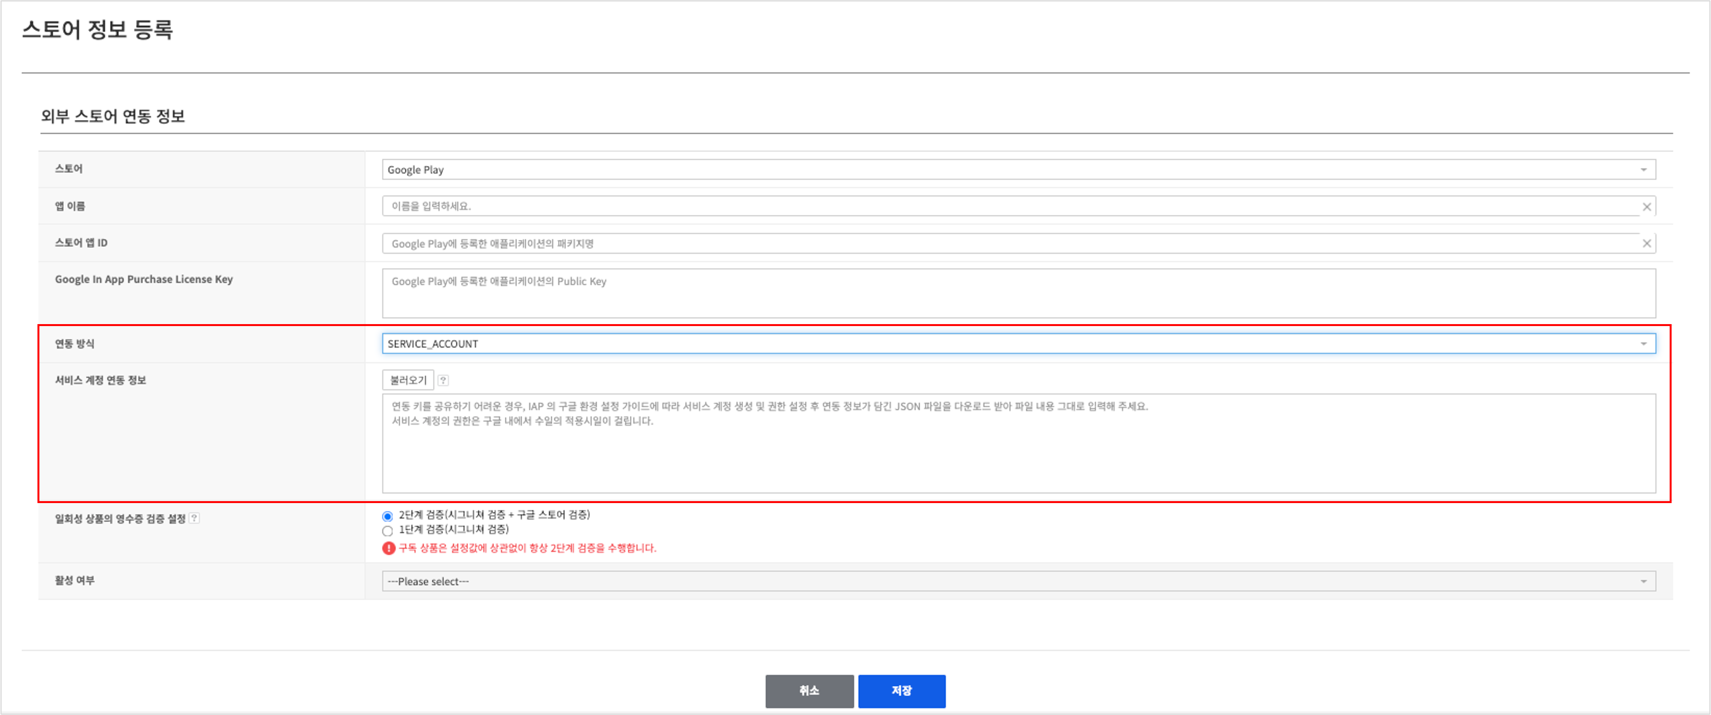Click X icon in 스토어 앱 ID field
Viewport: 1711px width, 715px height.
[x=1647, y=243]
